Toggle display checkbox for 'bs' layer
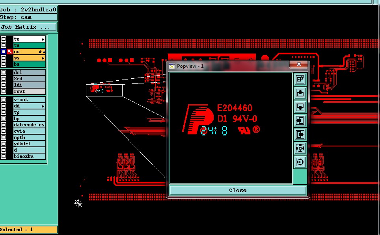This screenshot has height=235, width=380. coord(4,64)
